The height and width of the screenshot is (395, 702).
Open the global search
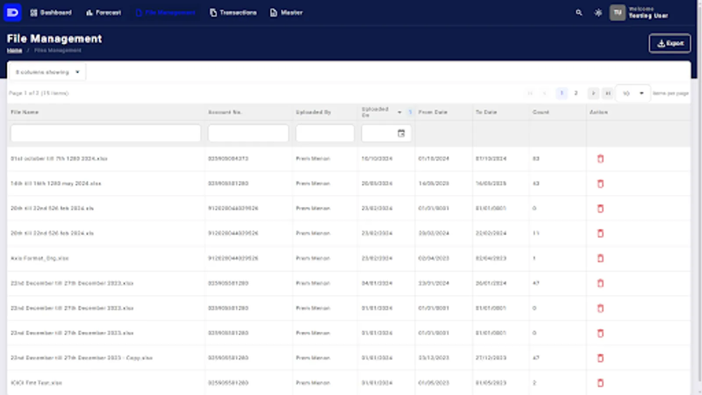click(x=579, y=13)
